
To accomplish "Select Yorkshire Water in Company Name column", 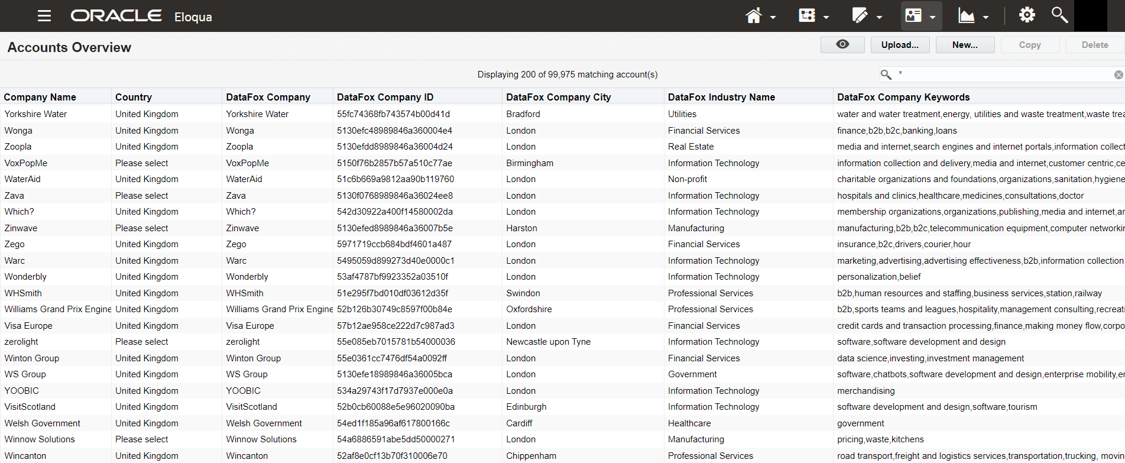I will 35,114.
